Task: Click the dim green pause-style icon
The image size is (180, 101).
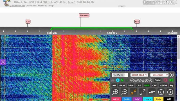Action: pos(127,80)
